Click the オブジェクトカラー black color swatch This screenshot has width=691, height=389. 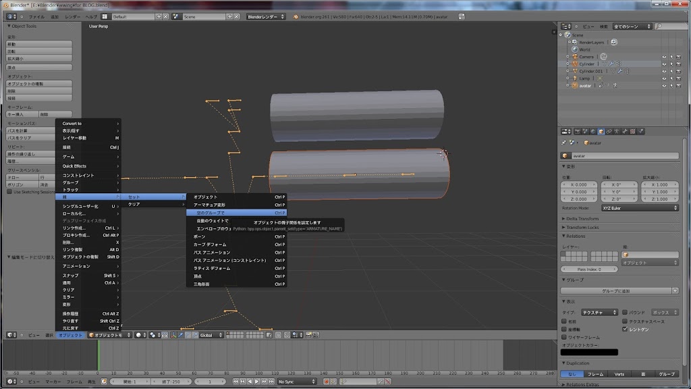[x=589, y=352]
